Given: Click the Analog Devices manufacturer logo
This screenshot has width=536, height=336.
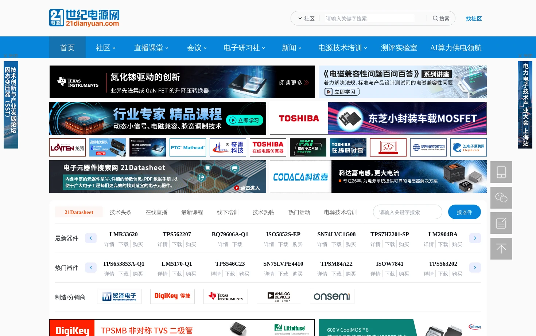Looking at the screenshot, I should [279, 296].
